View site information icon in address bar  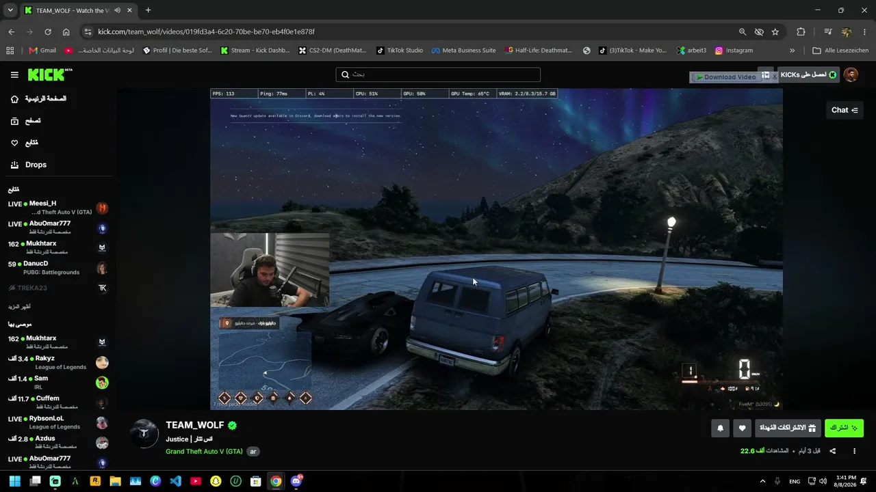pos(87,31)
